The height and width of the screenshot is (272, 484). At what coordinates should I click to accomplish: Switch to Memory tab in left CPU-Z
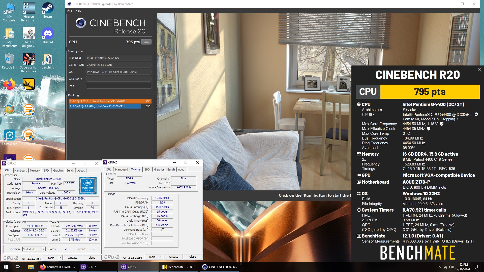pyautogui.click(x=35, y=171)
